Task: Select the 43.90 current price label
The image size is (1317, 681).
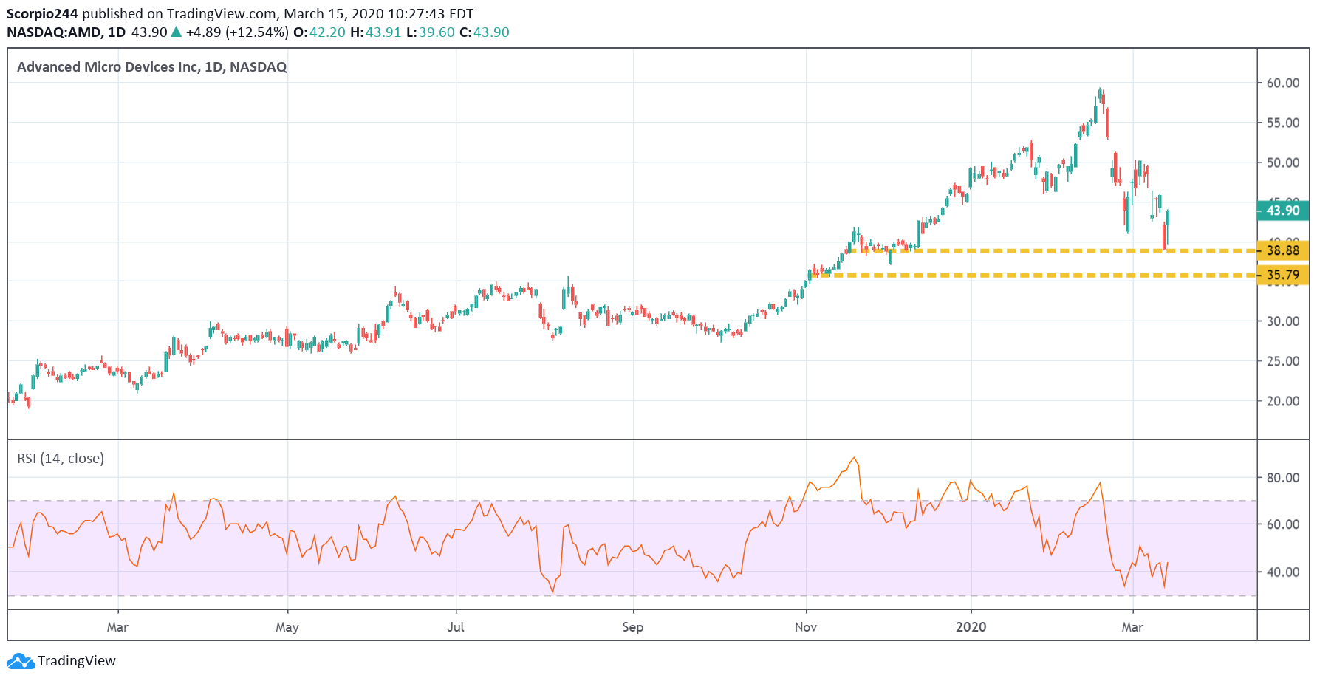Action: point(1283,211)
